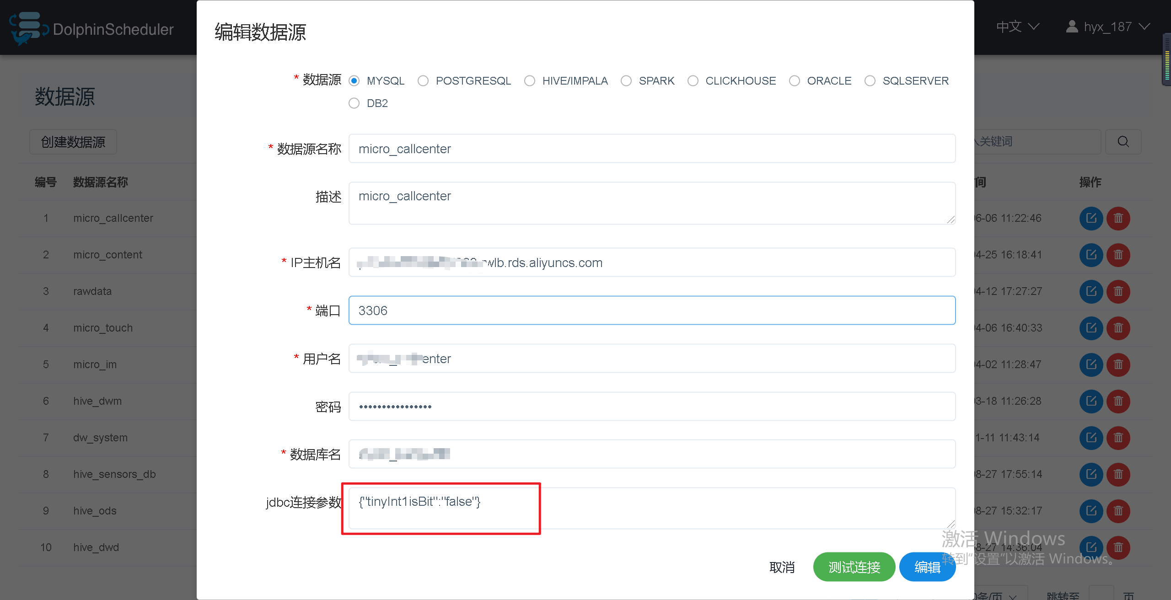Image resolution: width=1171 pixels, height=600 pixels.
Task: Click delete icon for rawdata row
Action: (1118, 291)
